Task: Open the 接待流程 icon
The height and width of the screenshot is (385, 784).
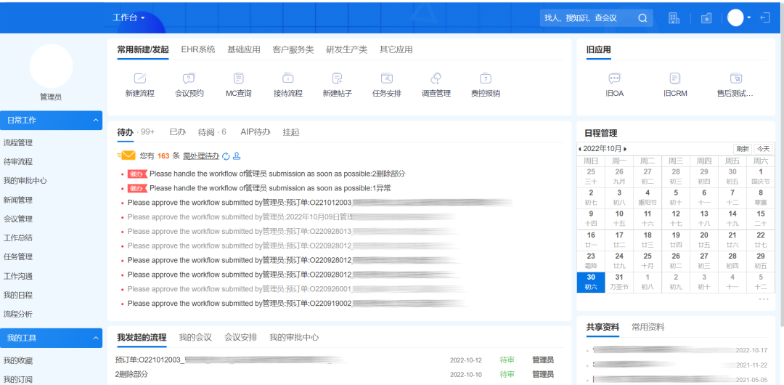Action: 288,78
